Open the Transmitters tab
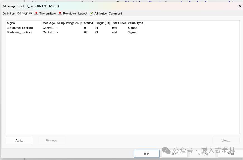Screen dimensions: 243x160 (x=45, y=14)
